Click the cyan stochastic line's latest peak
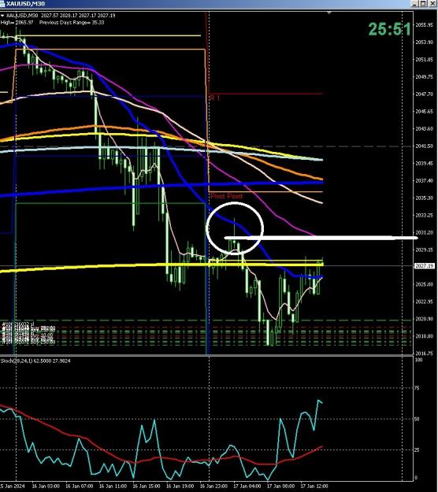This screenshot has height=492, width=438. pyautogui.click(x=319, y=401)
